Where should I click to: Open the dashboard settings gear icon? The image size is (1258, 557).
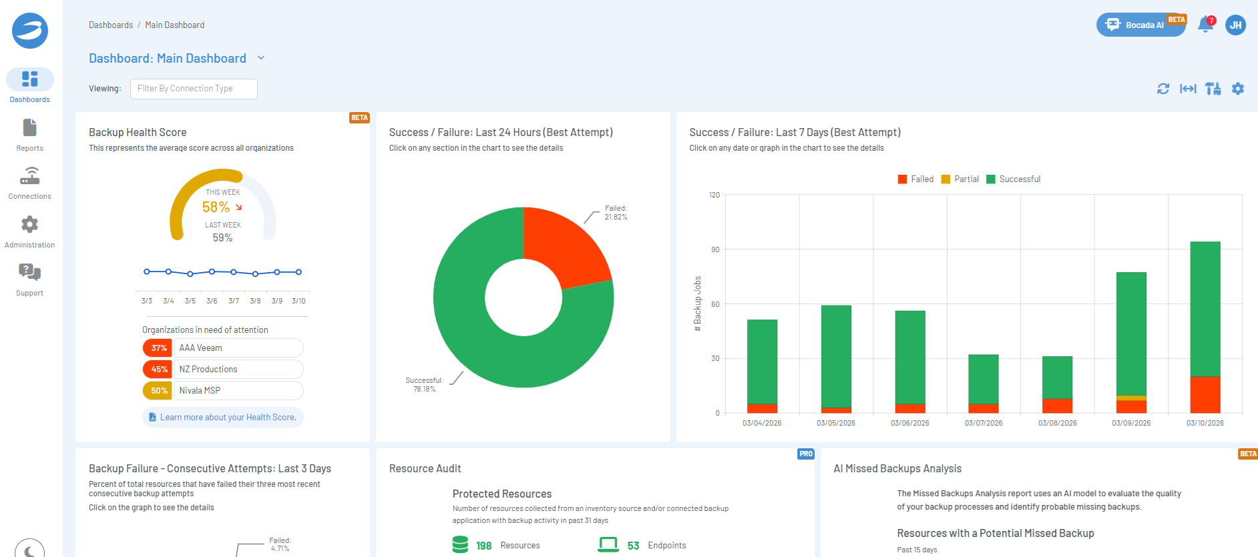pyautogui.click(x=1238, y=89)
